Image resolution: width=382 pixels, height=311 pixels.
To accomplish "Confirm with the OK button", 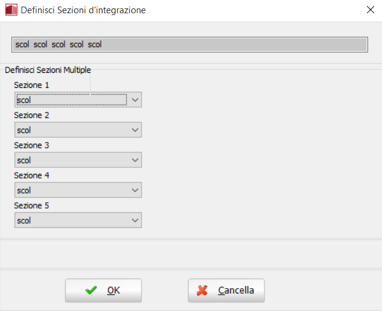I will 103,291.
